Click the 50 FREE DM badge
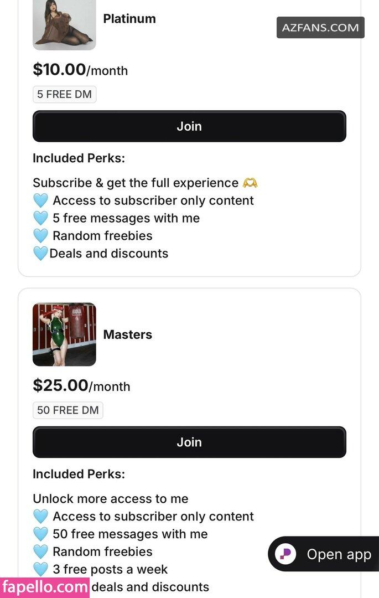379x598 pixels. point(68,410)
